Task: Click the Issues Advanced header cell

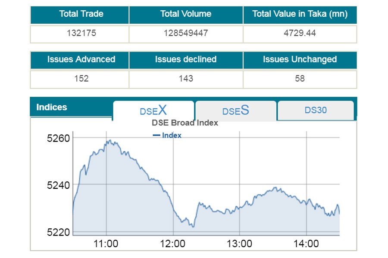Action: (81, 59)
